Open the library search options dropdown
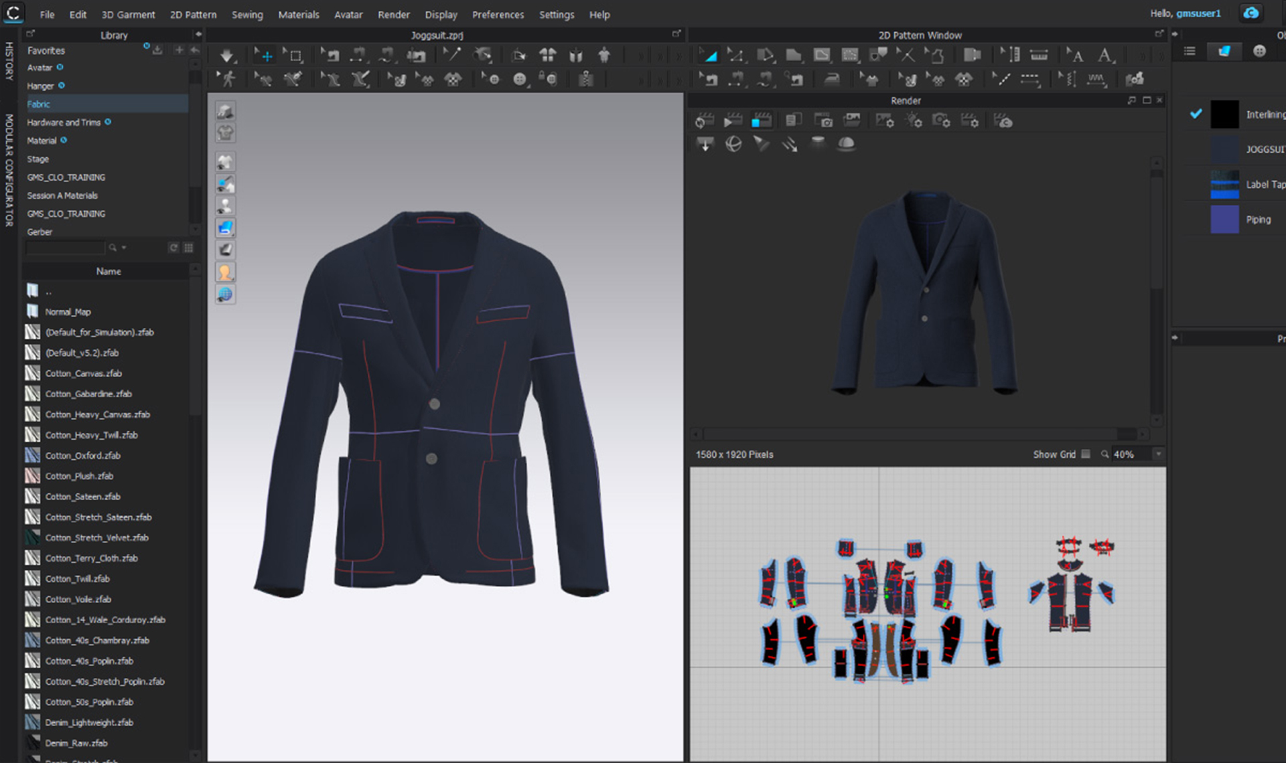 point(124,248)
